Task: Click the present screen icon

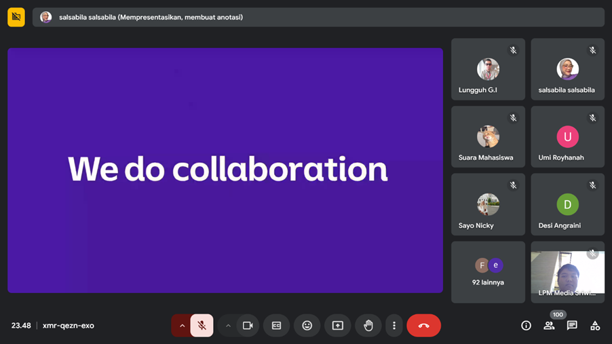Action: pos(337,326)
